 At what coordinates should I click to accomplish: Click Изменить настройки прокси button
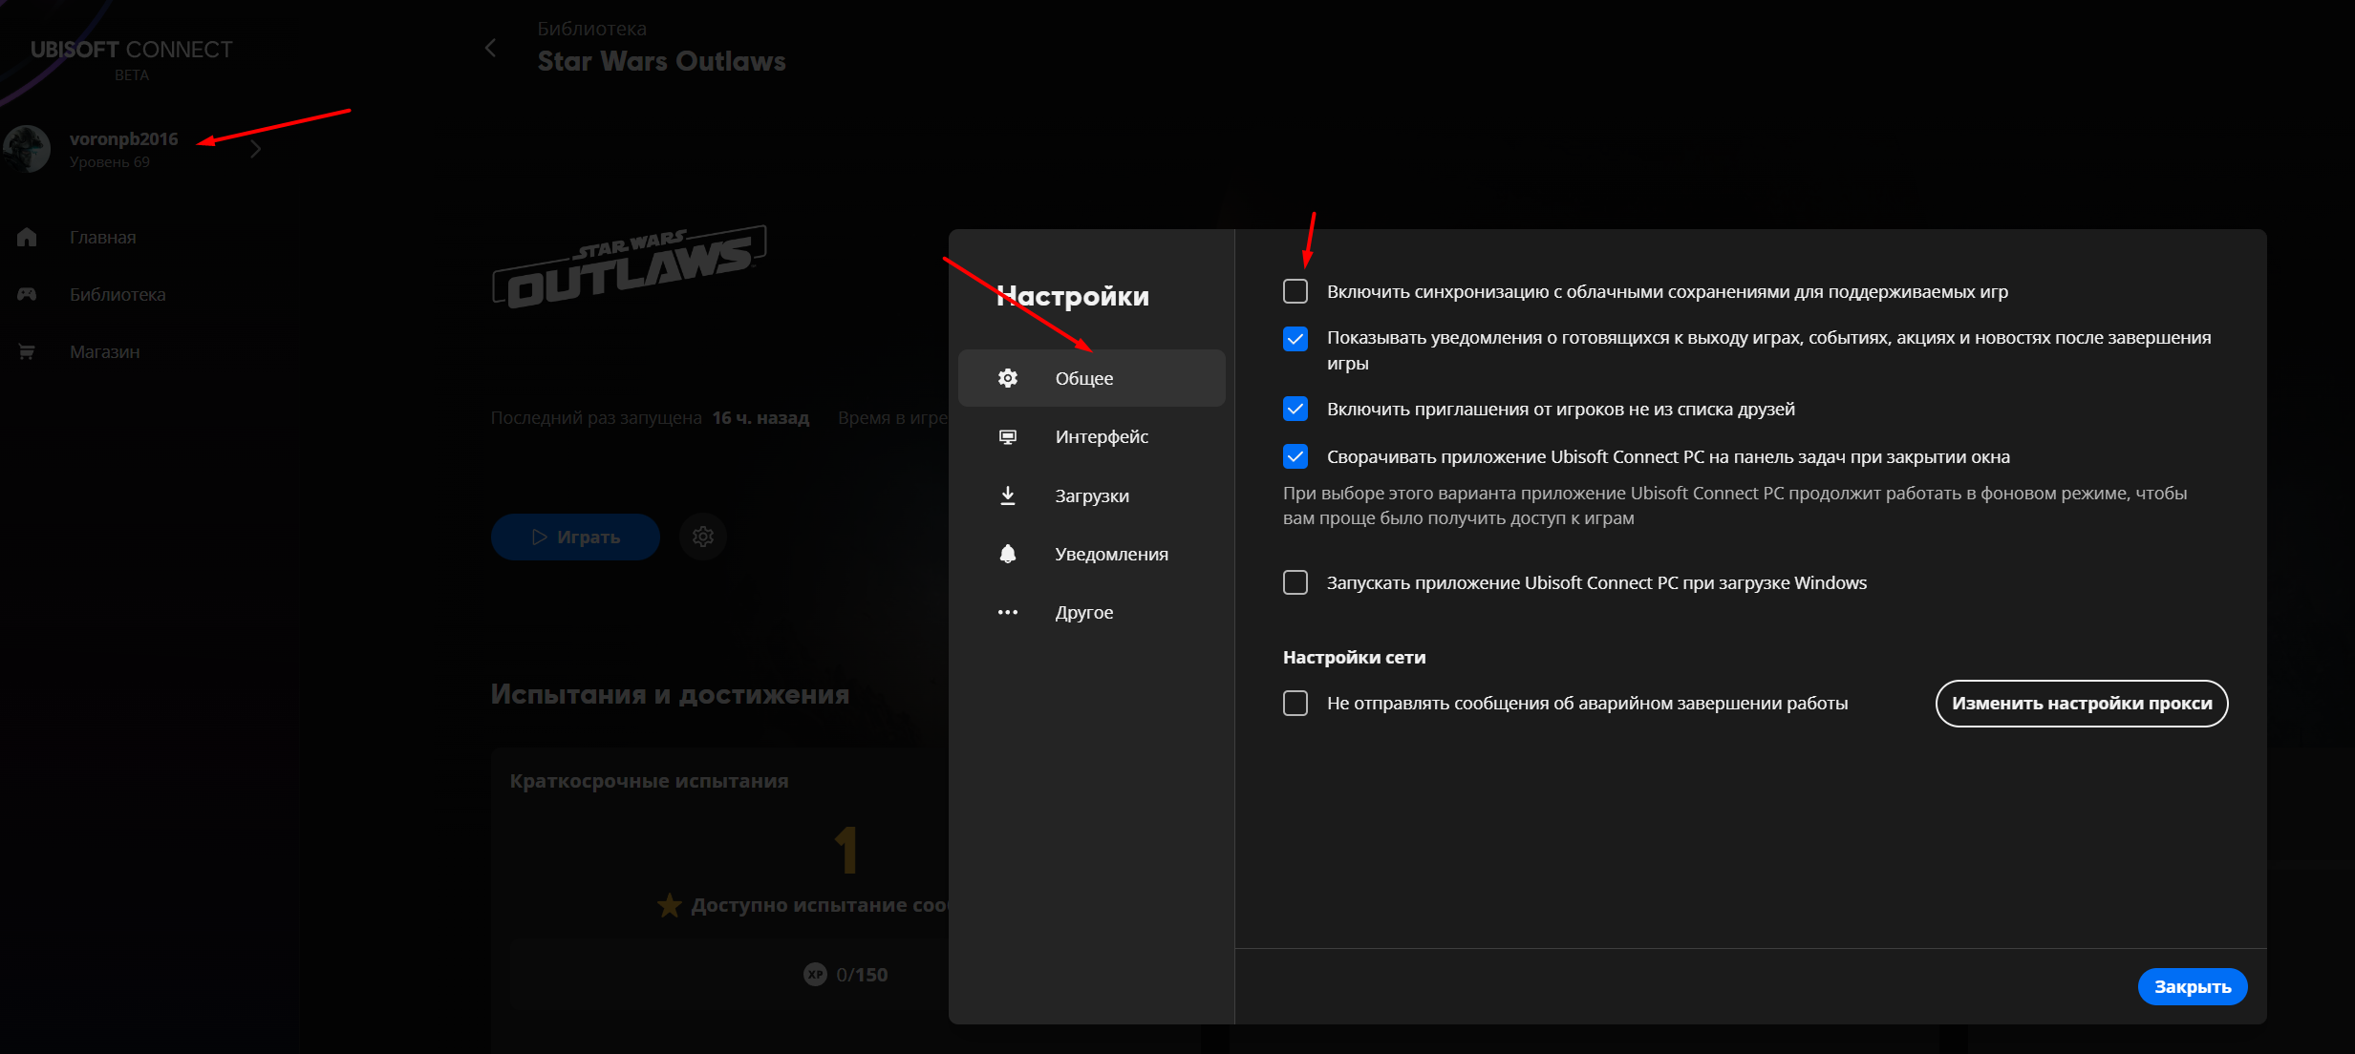(2081, 704)
